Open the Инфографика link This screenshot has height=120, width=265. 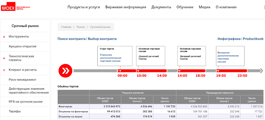point(229,39)
